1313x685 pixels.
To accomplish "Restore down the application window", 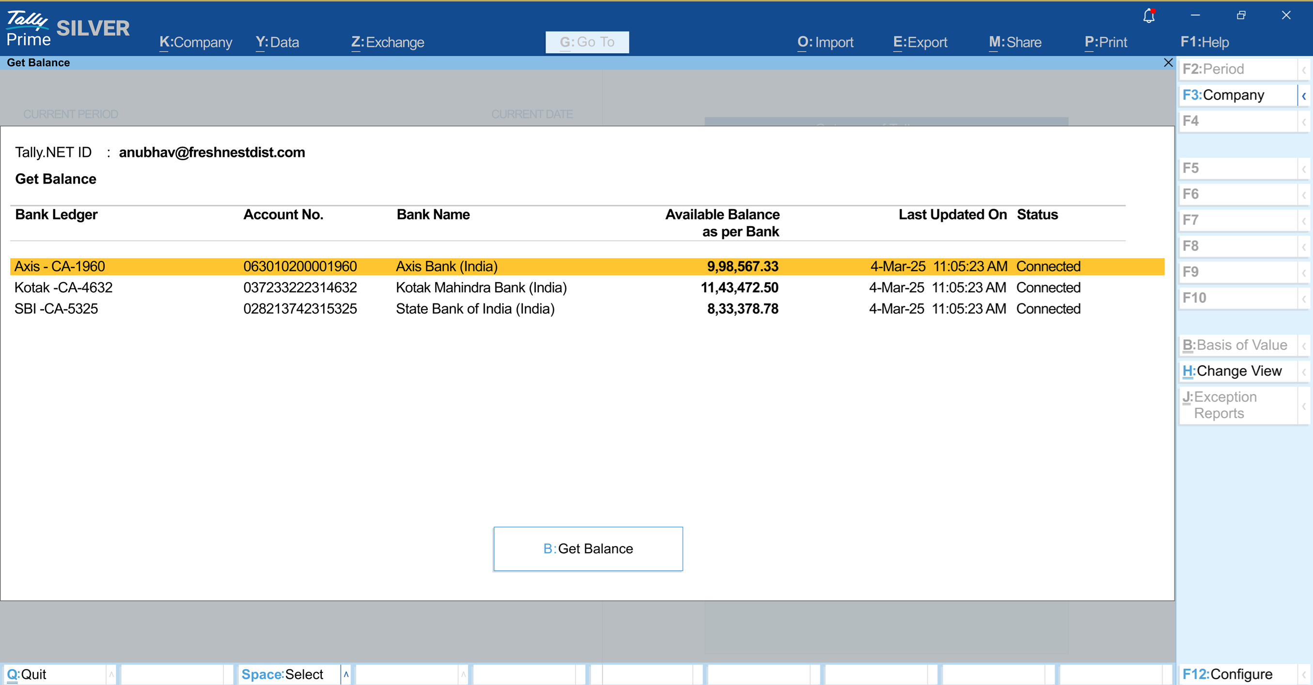I will click(x=1241, y=15).
